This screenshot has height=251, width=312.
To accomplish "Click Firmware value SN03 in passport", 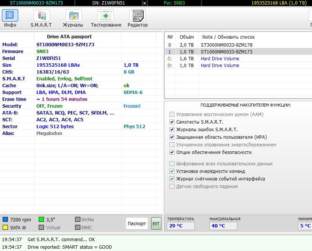I will pos(42,51).
